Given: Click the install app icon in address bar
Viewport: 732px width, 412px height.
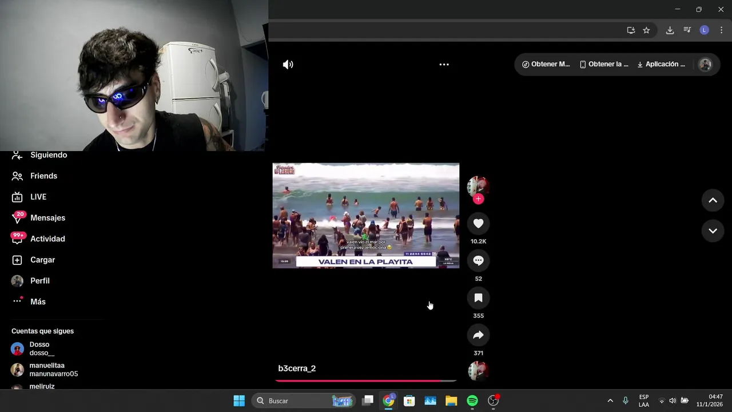Looking at the screenshot, I should pos(631,30).
